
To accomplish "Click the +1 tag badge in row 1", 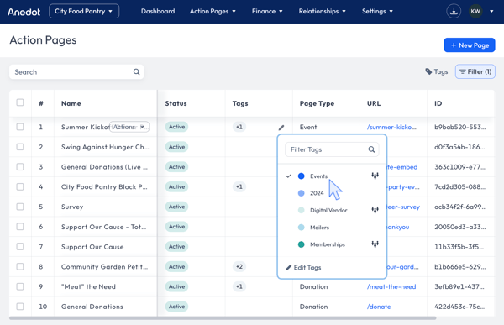I will click(x=239, y=127).
